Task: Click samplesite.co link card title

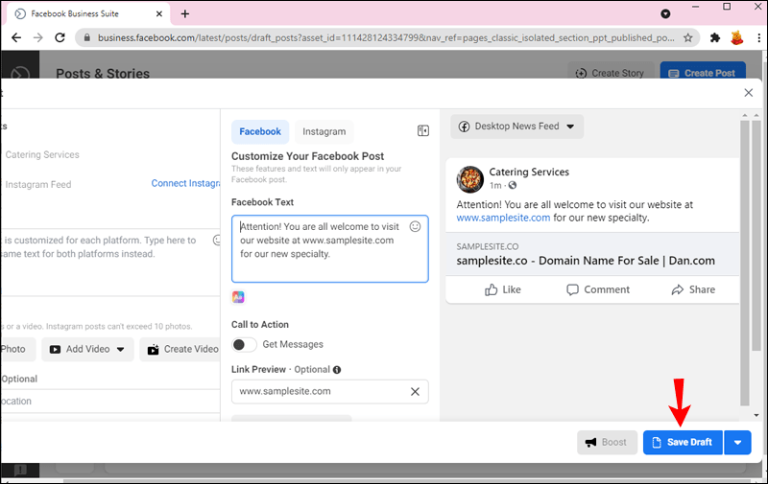Action: coord(586,261)
